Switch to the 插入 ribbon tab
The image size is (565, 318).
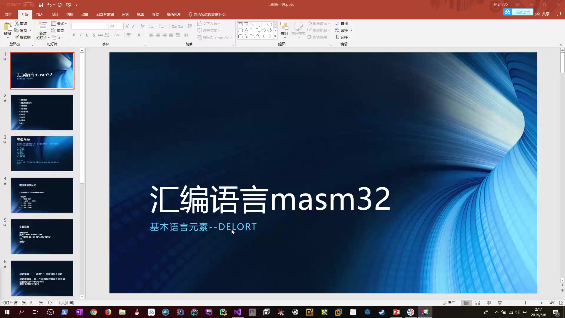[40, 14]
